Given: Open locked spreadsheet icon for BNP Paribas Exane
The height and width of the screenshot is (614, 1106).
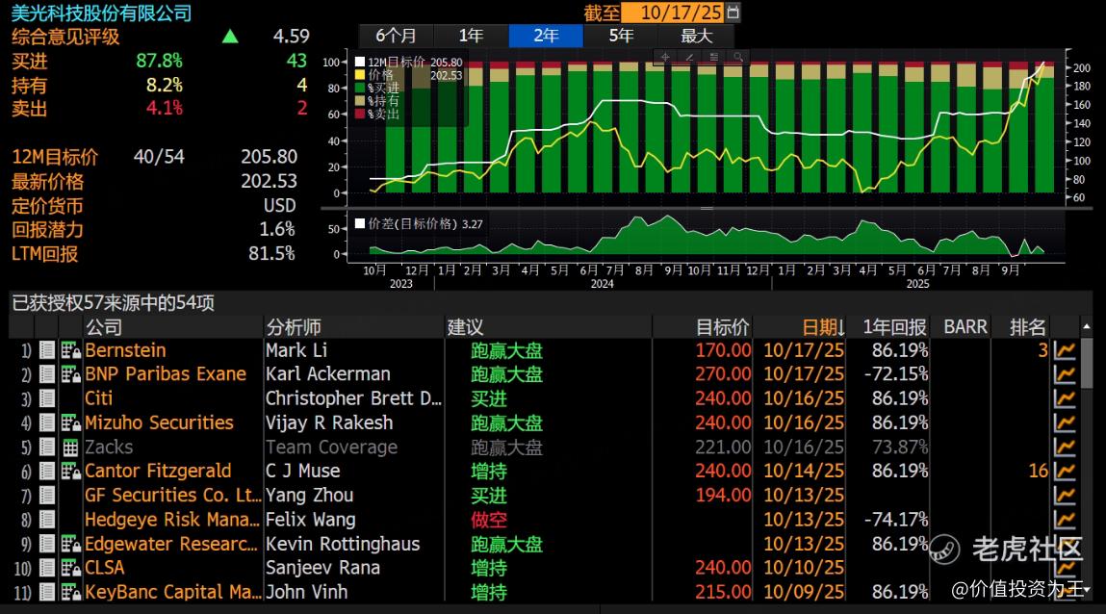Looking at the screenshot, I should (x=70, y=374).
